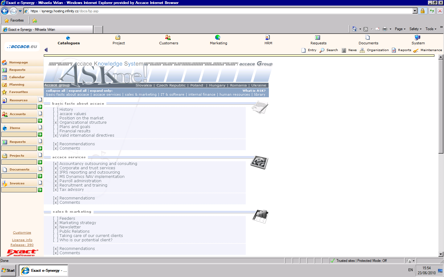Click the IE Print toolbar icon
444x277 pixels.
(x=385, y=29)
